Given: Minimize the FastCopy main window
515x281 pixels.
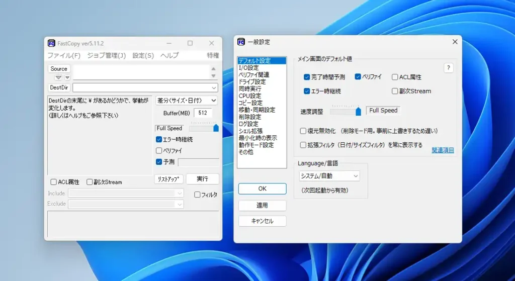Looking at the screenshot, I should 169,43.
